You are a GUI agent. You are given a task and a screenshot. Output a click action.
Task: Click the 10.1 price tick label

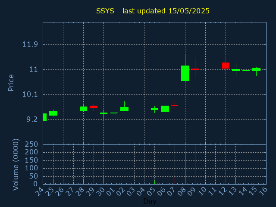point(30,94)
